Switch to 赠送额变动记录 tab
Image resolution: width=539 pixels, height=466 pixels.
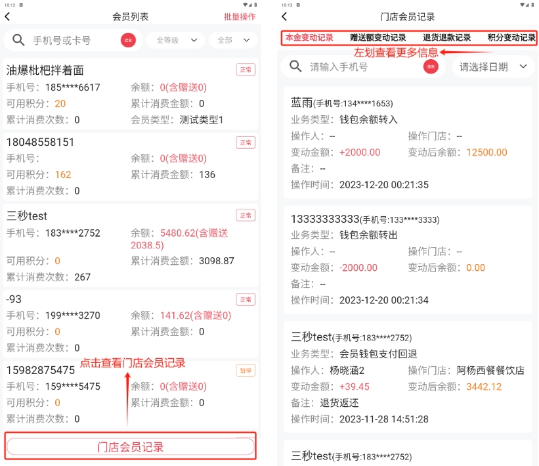pyautogui.click(x=377, y=38)
